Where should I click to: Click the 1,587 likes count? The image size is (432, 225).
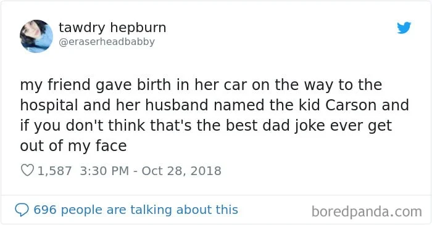coord(54,171)
